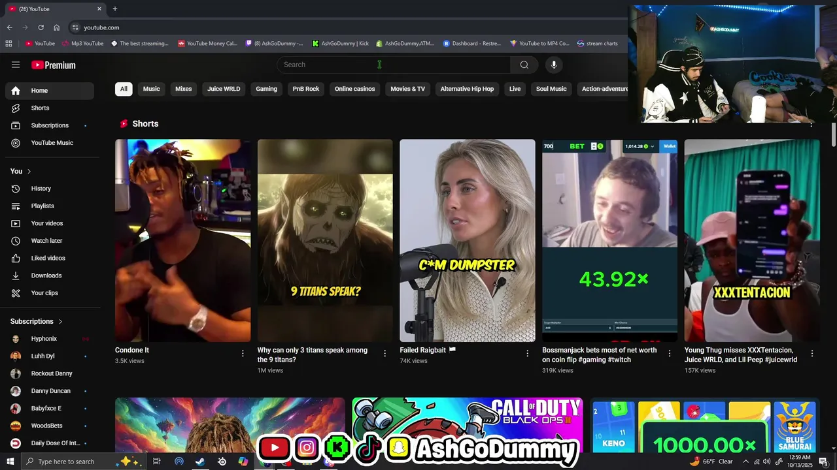The image size is (837, 470).
Task: Open Your clips in the sidebar
Action: click(x=50, y=293)
